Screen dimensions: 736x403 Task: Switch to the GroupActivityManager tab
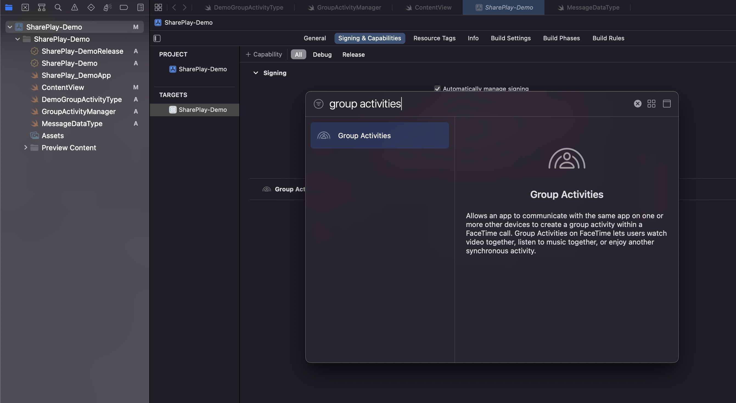344,7
